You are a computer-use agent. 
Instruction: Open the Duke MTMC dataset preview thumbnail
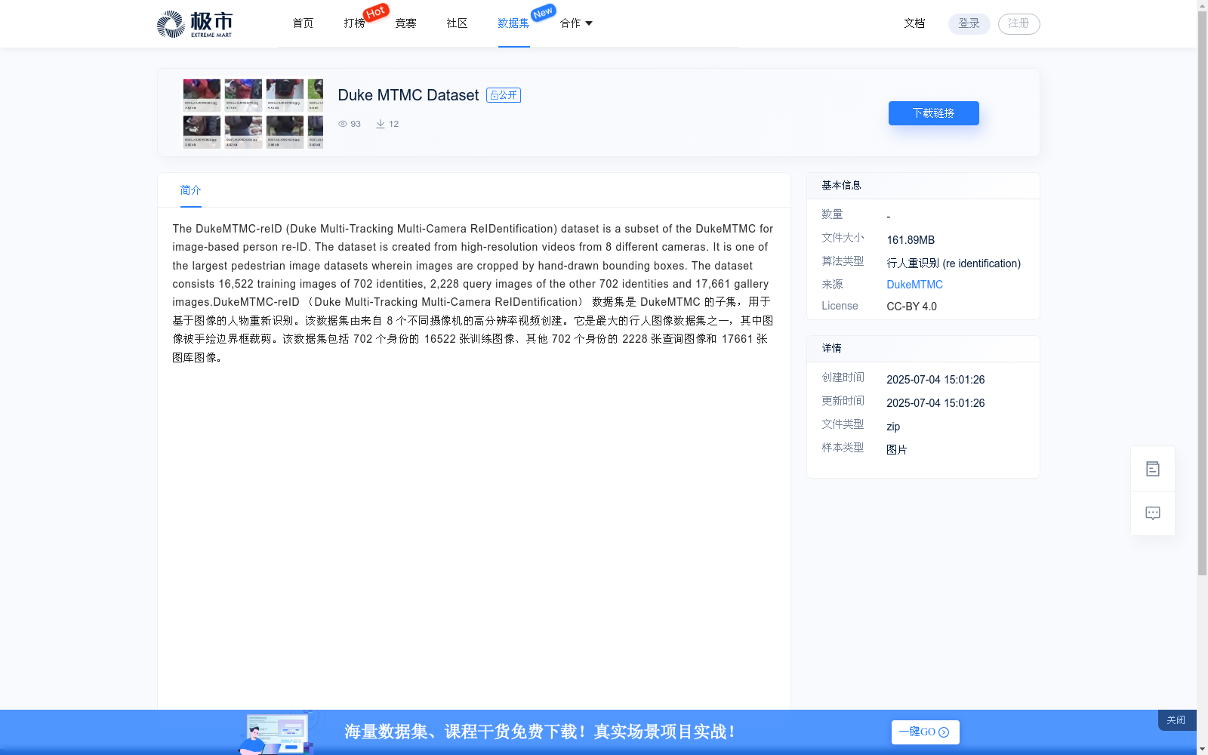(x=253, y=113)
